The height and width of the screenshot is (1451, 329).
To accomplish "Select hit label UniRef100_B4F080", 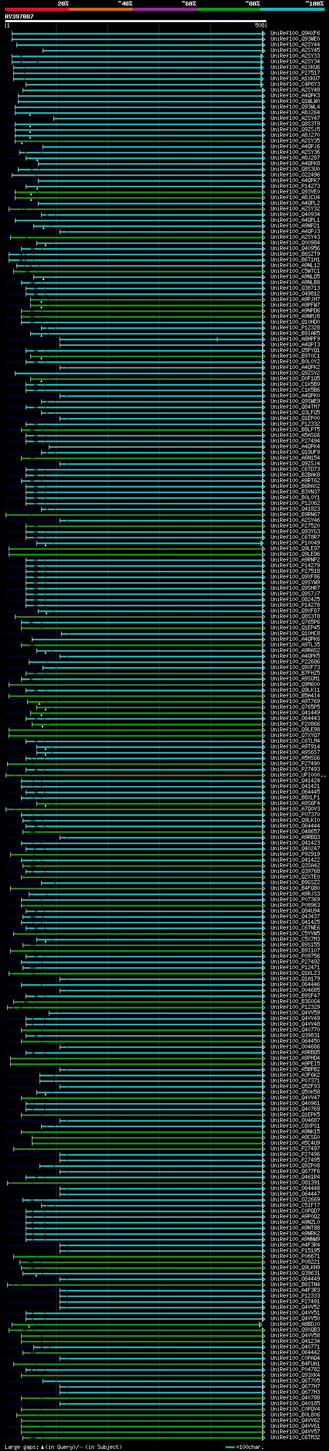I will (295, 888).
